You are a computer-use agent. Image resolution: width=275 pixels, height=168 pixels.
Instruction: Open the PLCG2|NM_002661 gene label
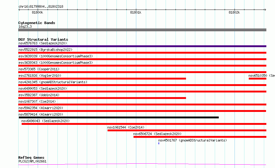pos(32,161)
